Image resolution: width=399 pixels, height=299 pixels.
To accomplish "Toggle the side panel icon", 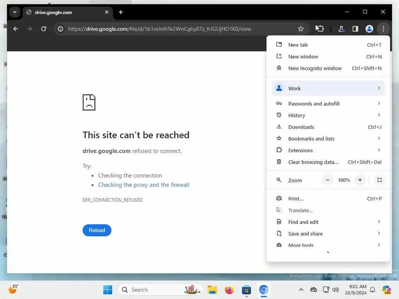I will pyautogui.click(x=355, y=29).
